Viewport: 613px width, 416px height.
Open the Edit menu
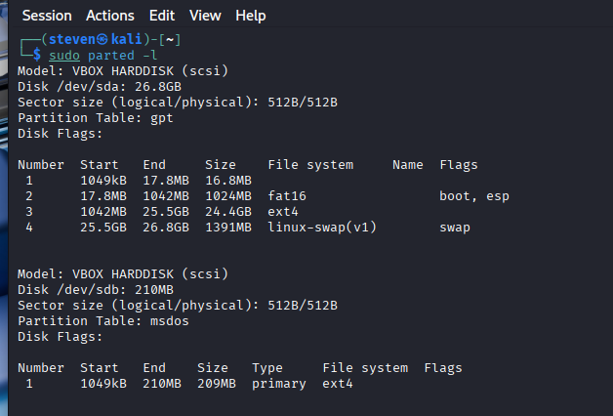coord(162,16)
